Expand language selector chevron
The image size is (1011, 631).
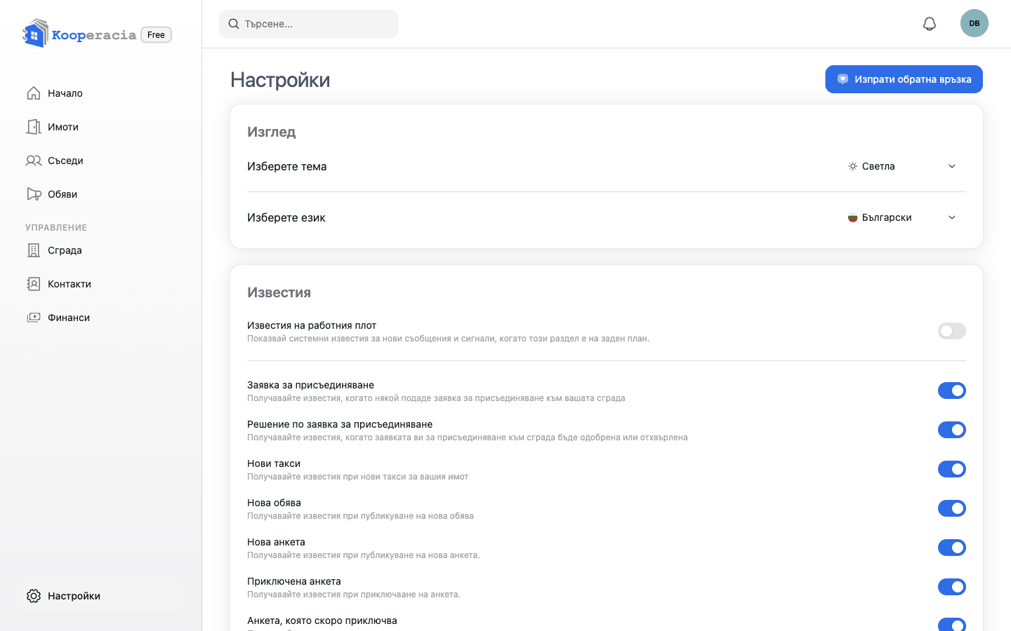tap(952, 217)
